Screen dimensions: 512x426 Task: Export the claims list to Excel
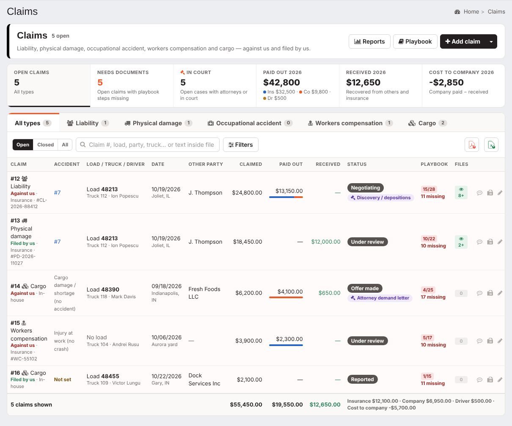(491, 145)
